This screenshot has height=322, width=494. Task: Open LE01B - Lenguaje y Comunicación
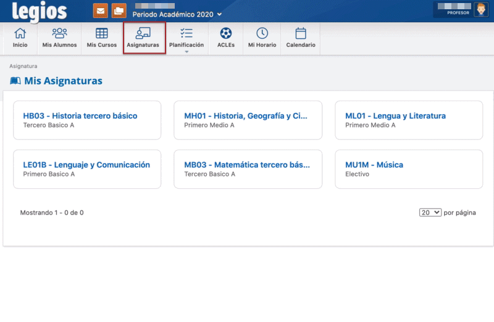(x=86, y=165)
